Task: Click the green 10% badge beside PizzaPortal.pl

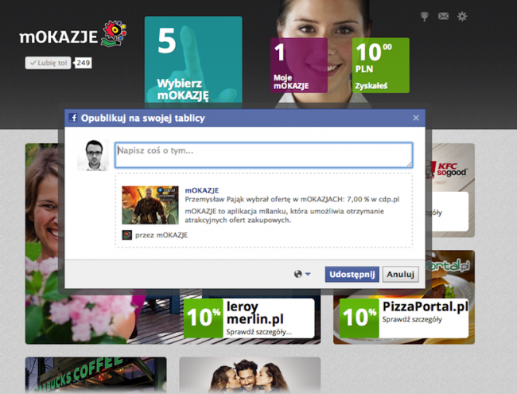Action: pos(359,318)
